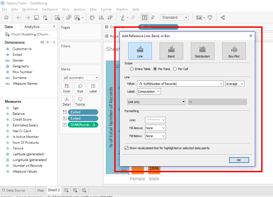Viewport: 273px width, 197px height.
Task: Open the Line formatting style picker
Action: pos(155,120)
